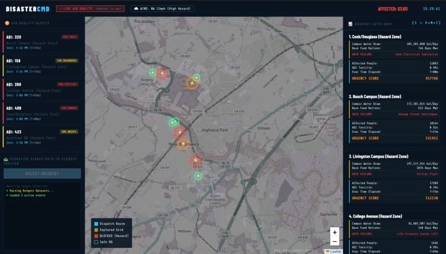Image resolution: width=446 pixels, height=254 pixels.
Task: Select '4. College Avenue (Hazard Zone)' heading
Action: click(376, 216)
